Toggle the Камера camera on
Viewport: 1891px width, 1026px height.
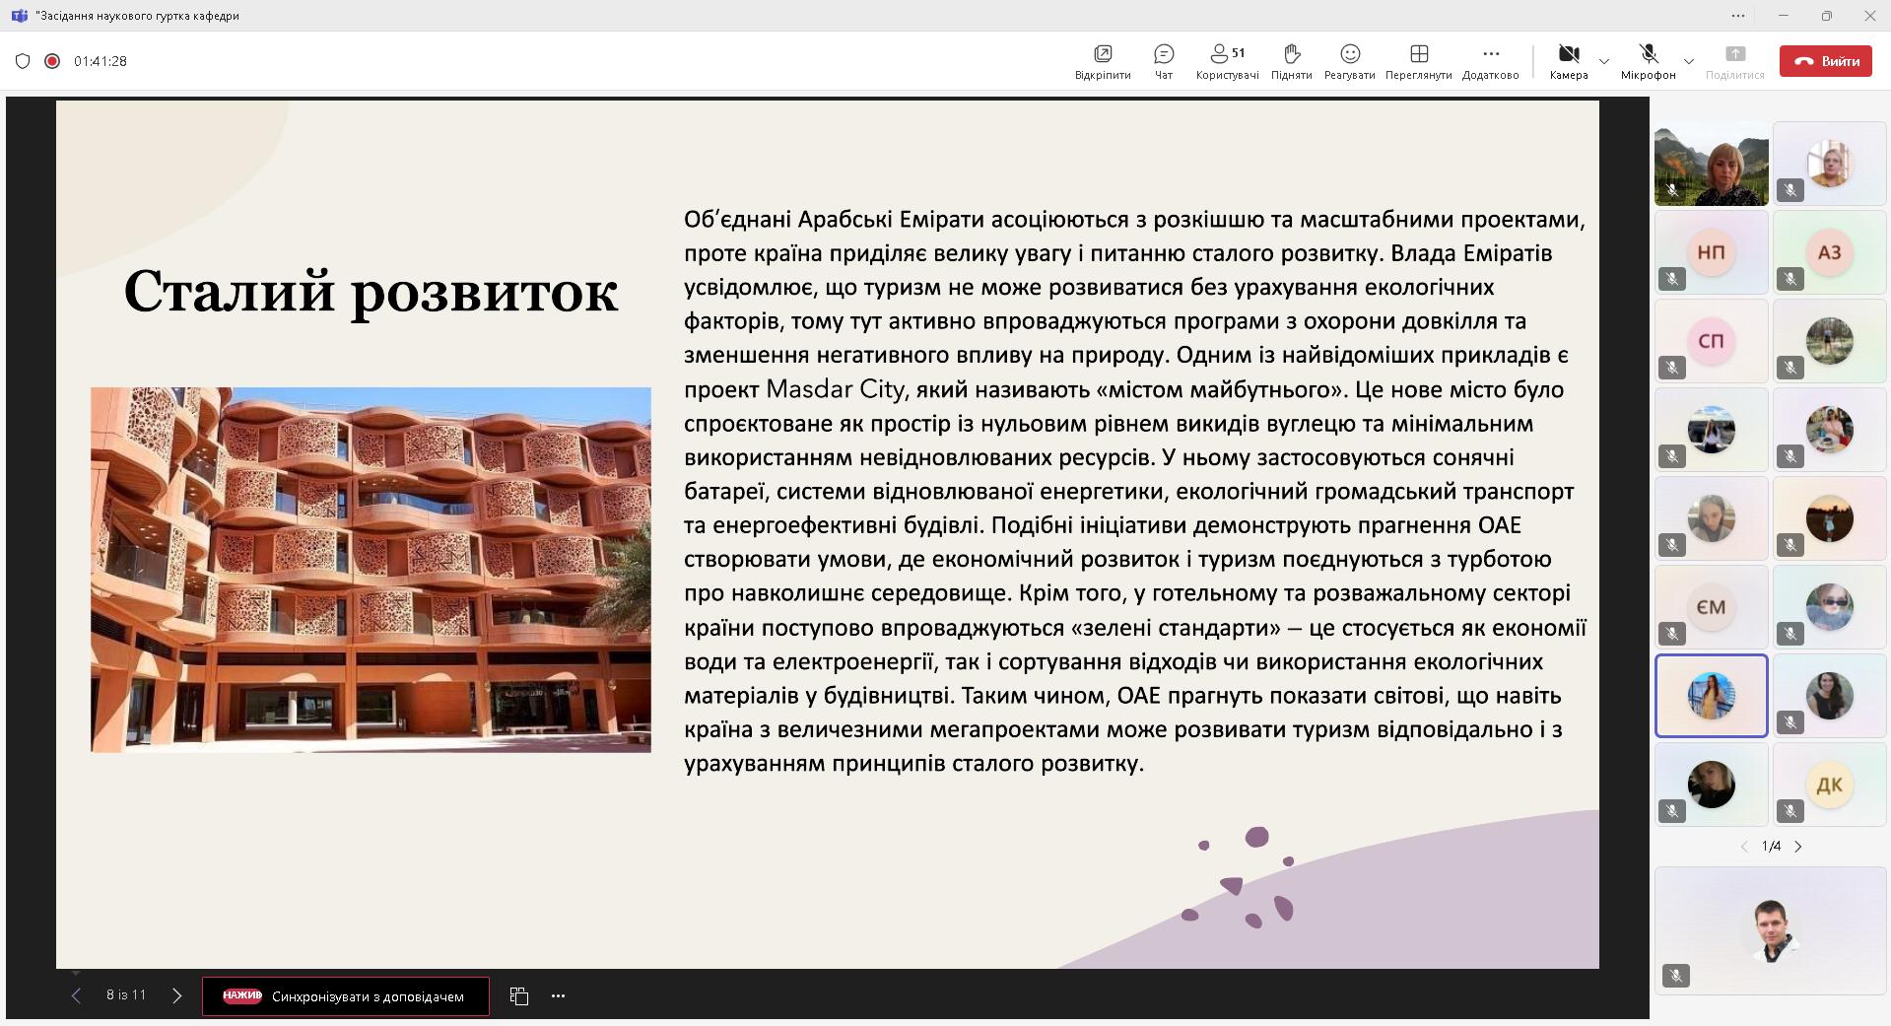(1569, 61)
